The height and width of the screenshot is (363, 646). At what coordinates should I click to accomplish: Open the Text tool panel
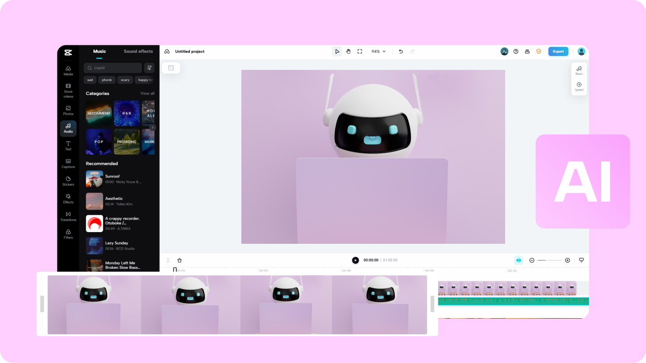(68, 146)
